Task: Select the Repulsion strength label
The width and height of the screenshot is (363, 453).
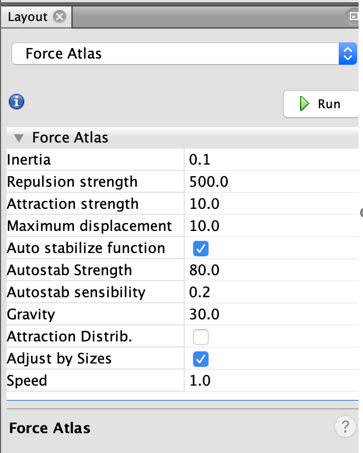Action: [x=72, y=182]
